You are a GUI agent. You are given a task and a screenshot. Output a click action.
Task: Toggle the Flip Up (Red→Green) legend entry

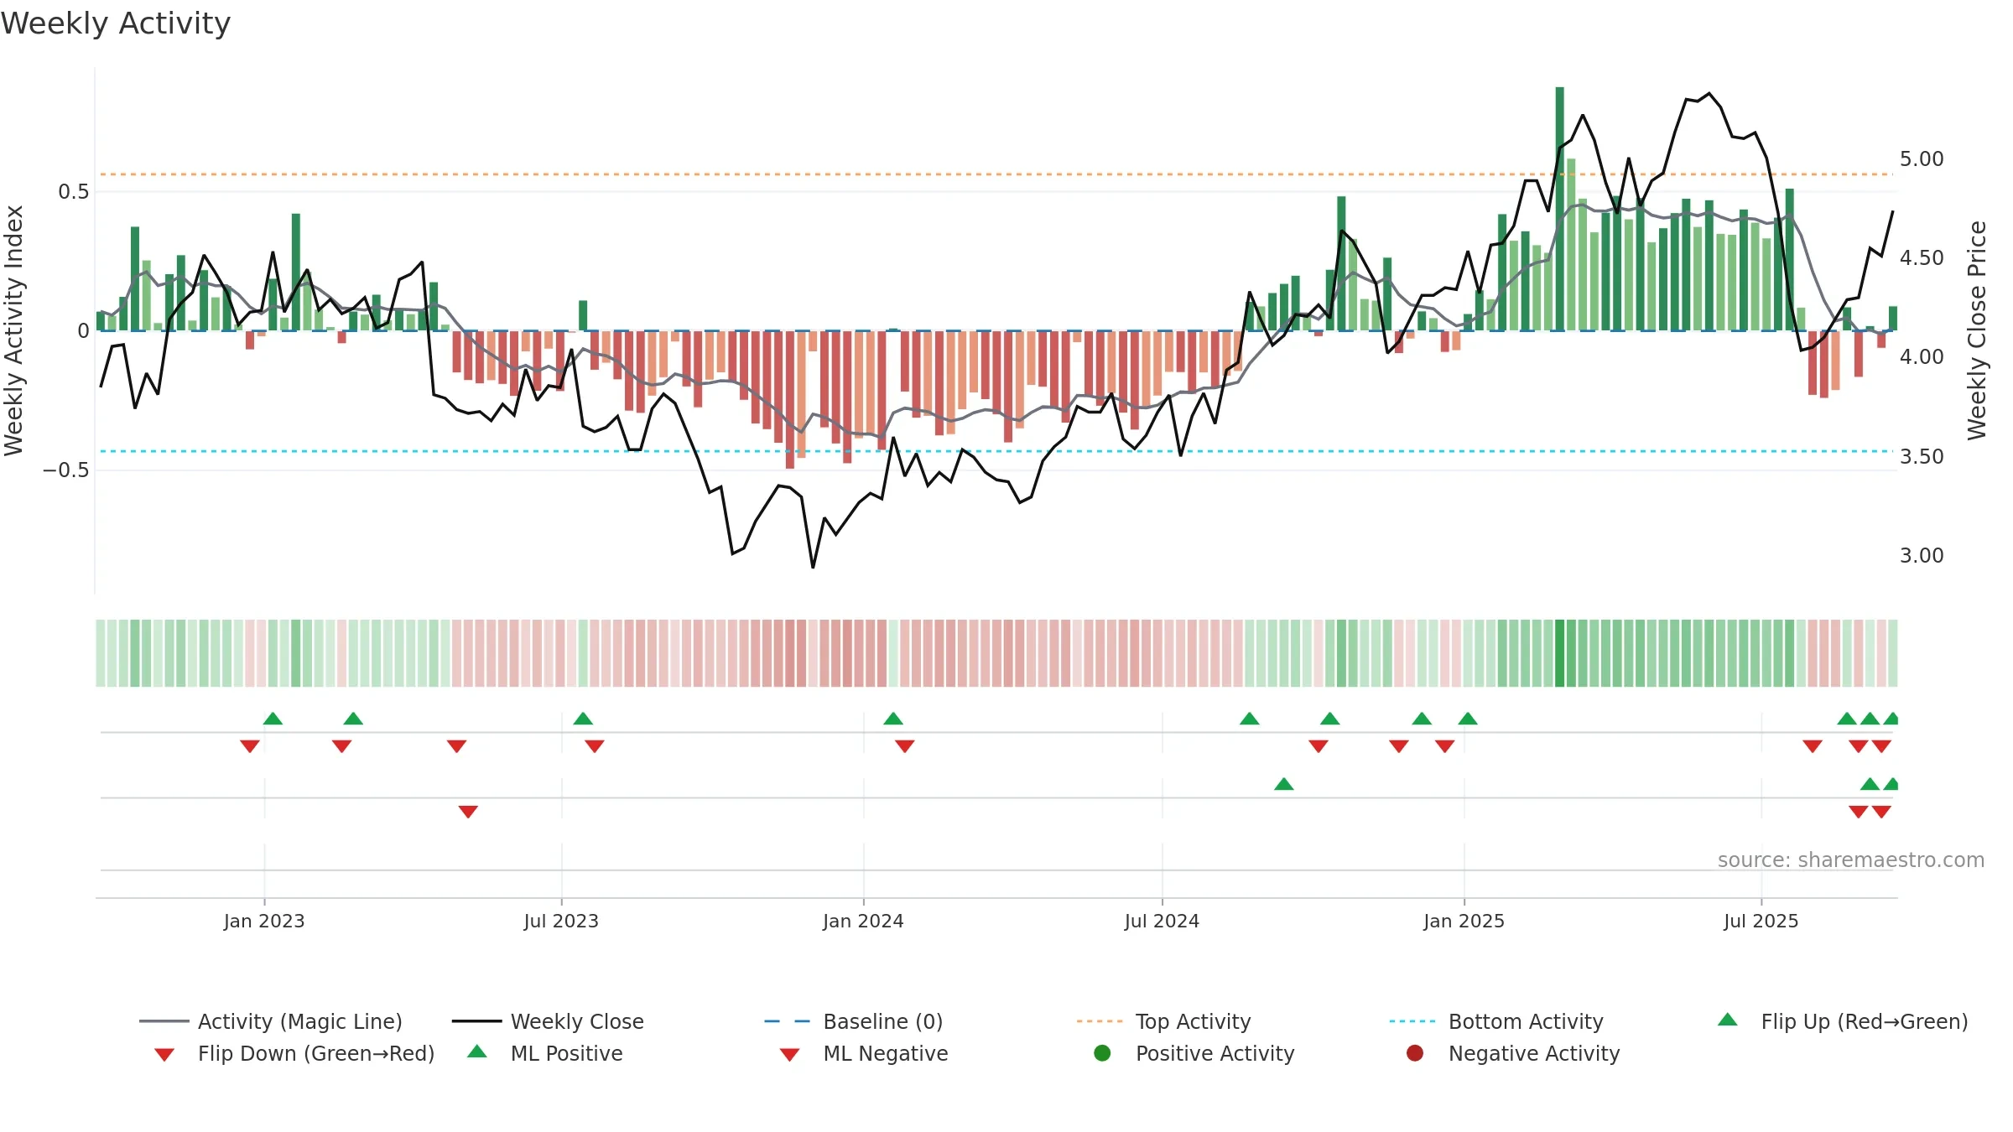(1843, 1021)
